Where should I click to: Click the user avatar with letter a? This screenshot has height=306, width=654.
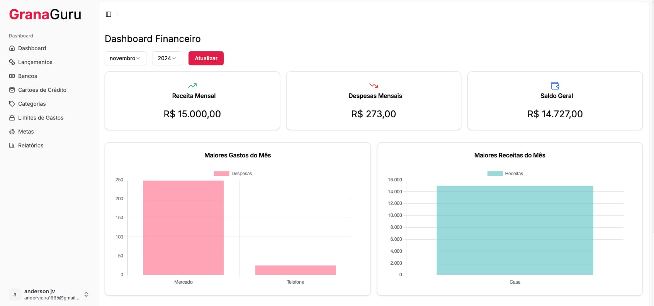tap(15, 294)
